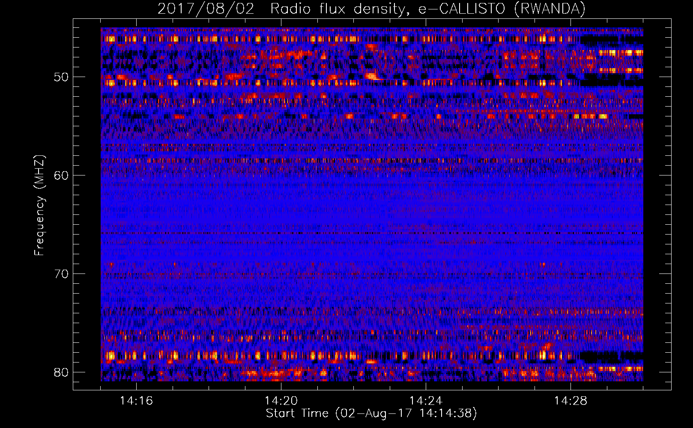
Task: Click the 14:24 time tick label
Action: (426, 401)
